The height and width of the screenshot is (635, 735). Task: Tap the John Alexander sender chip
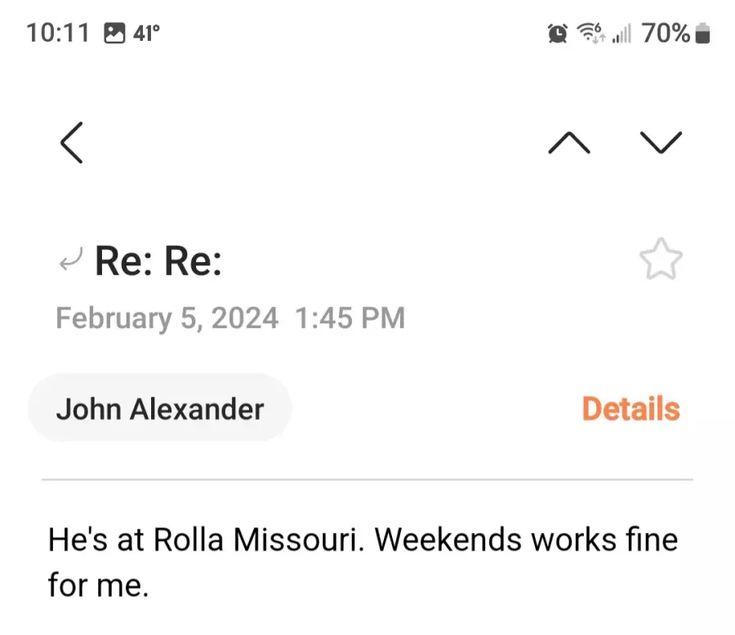160,408
